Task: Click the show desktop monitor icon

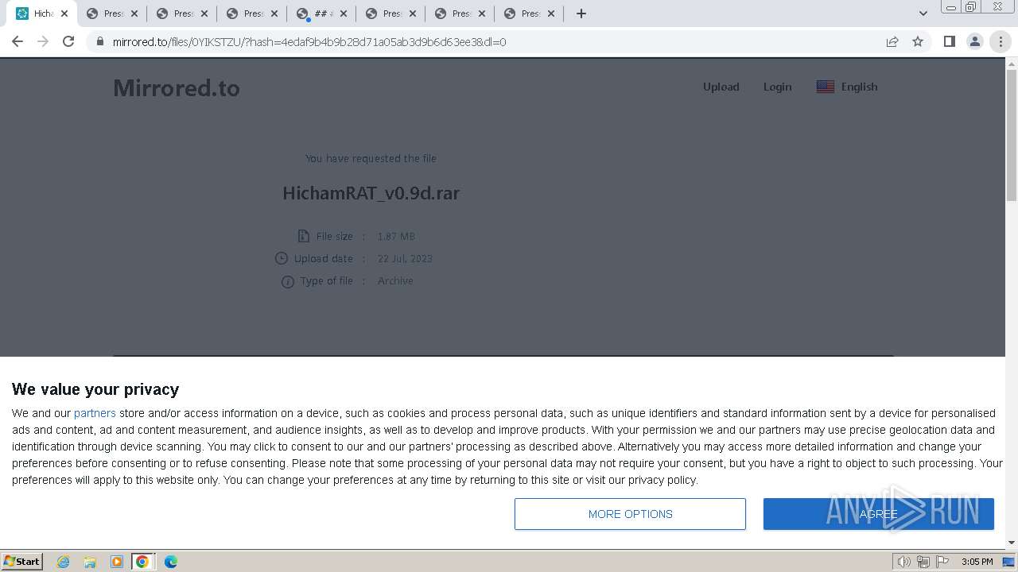Action: [x=1008, y=562]
